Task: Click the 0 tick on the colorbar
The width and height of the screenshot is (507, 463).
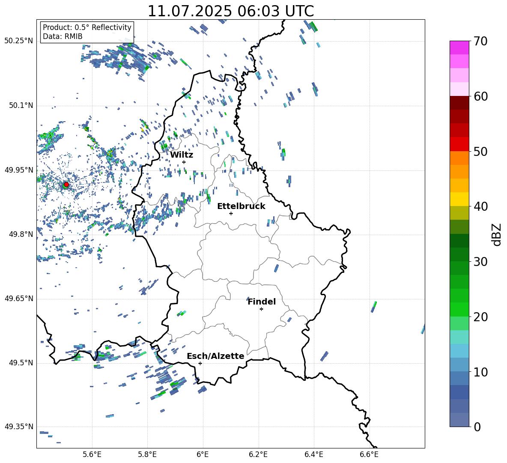Action: pos(477,427)
